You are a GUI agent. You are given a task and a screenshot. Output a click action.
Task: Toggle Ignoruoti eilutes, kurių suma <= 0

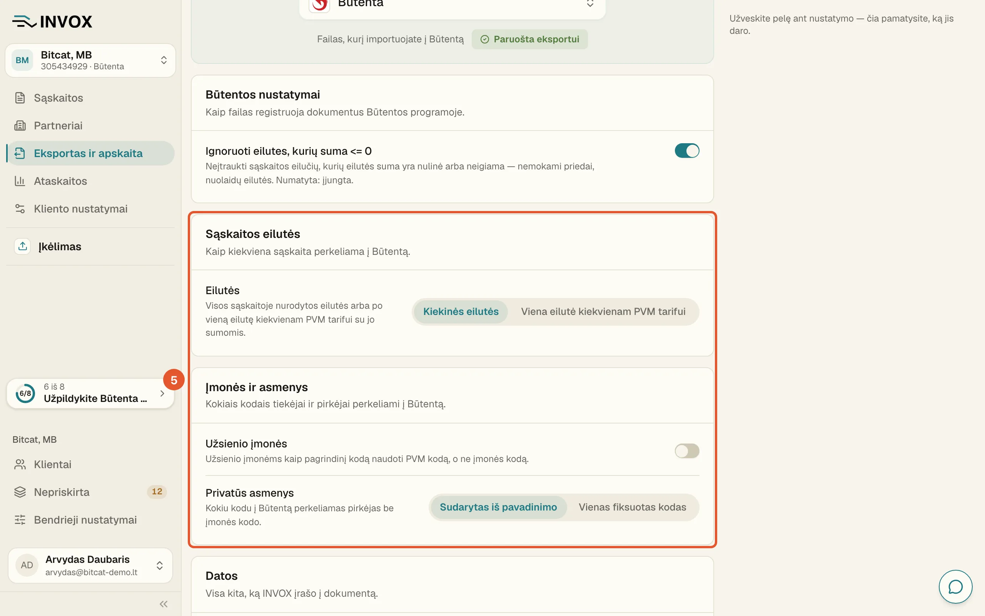(687, 151)
